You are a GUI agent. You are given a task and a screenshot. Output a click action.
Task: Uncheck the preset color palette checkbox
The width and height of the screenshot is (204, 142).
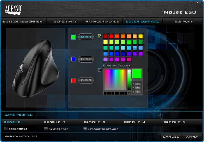click(99, 36)
